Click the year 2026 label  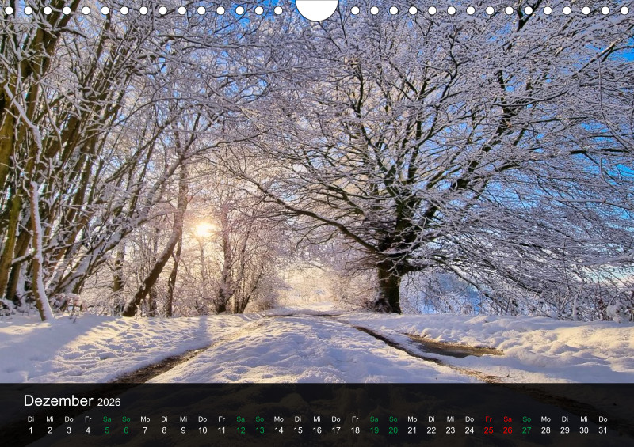click(x=109, y=402)
